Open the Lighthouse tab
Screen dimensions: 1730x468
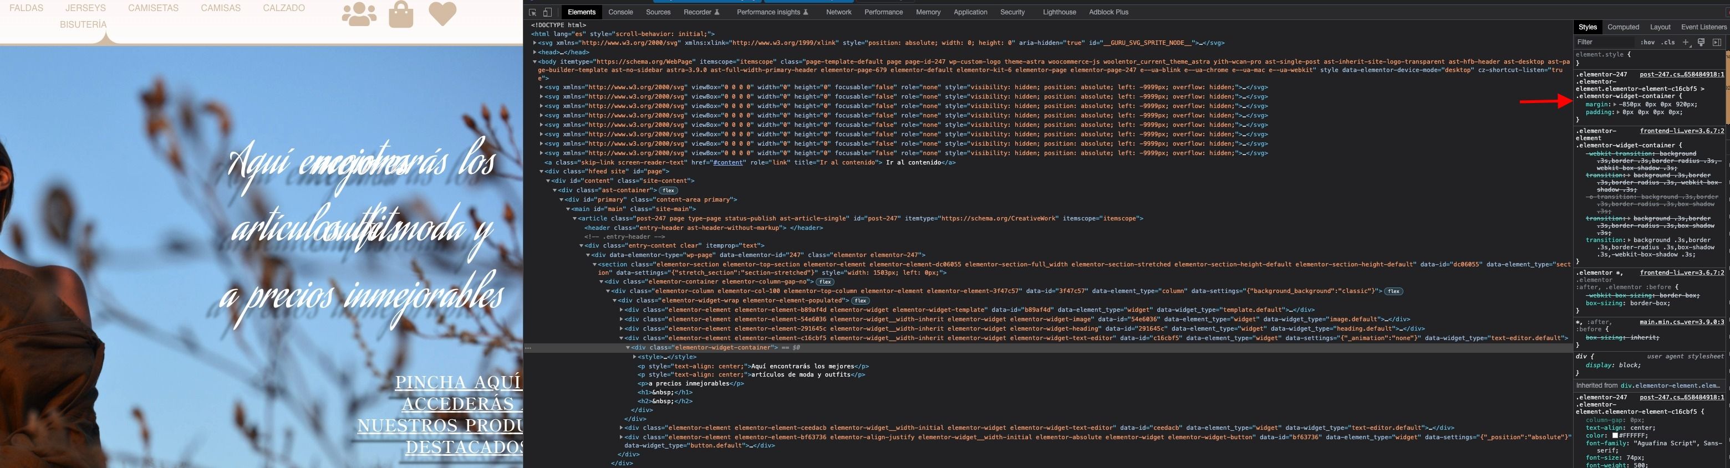1059,12
